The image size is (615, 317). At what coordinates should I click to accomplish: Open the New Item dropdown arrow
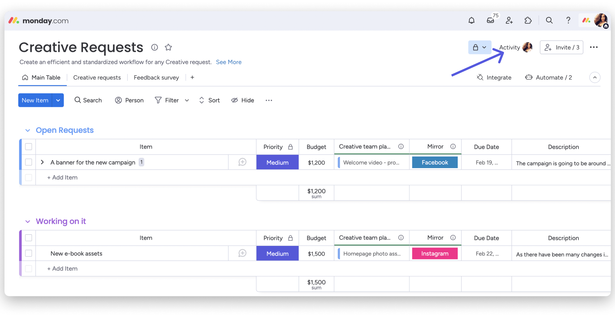tap(58, 100)
